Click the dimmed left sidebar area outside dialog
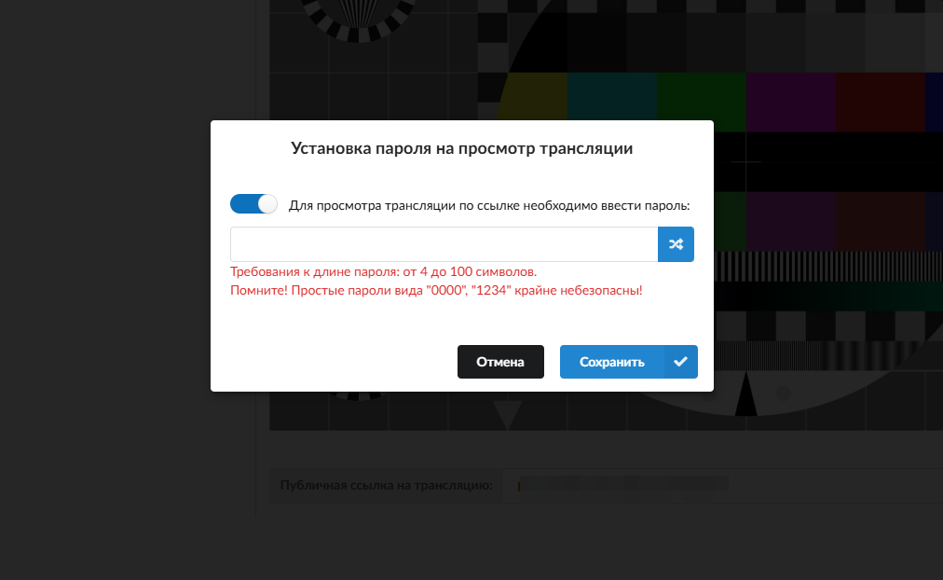 [128, 289]
